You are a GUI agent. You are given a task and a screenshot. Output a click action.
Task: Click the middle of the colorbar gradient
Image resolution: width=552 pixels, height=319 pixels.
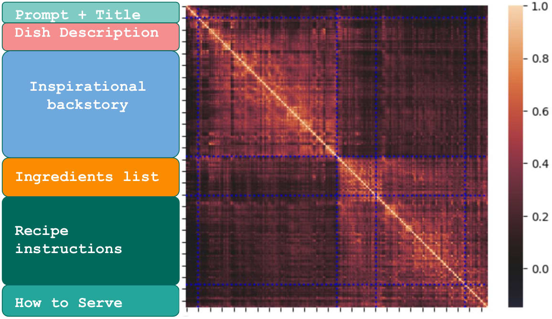515,156
